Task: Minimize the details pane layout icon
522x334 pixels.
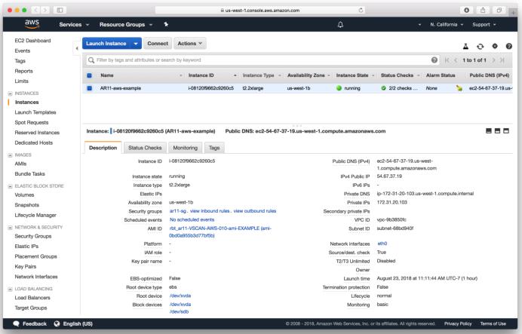Action: (x=489, y=131)
